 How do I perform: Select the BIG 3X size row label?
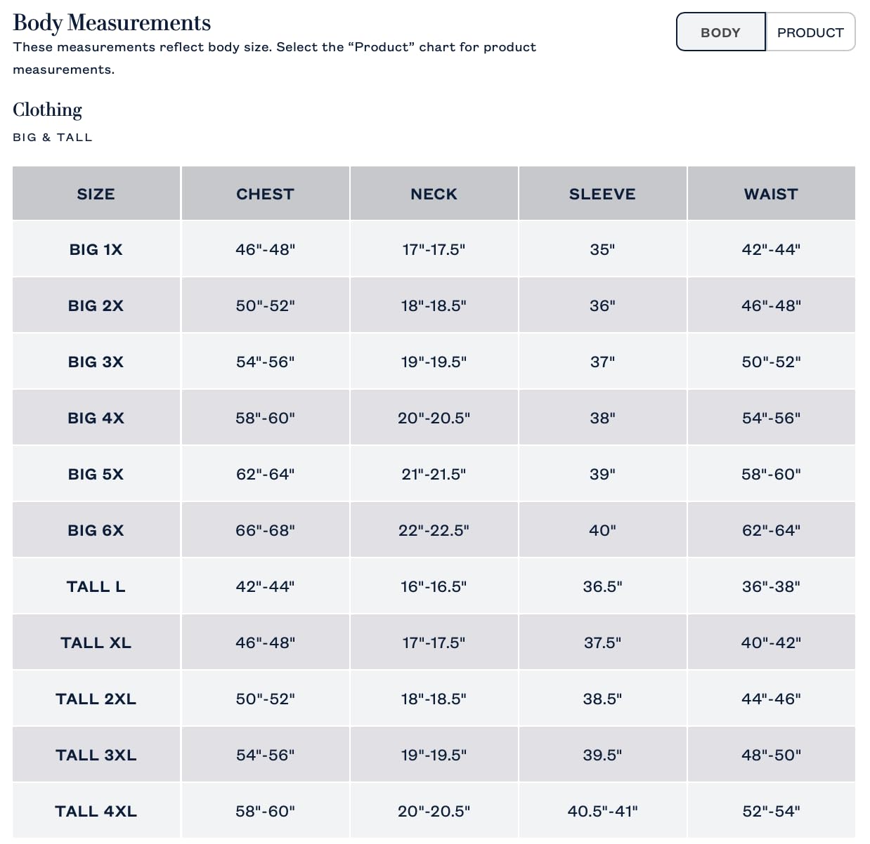click(x=96, y=362)
